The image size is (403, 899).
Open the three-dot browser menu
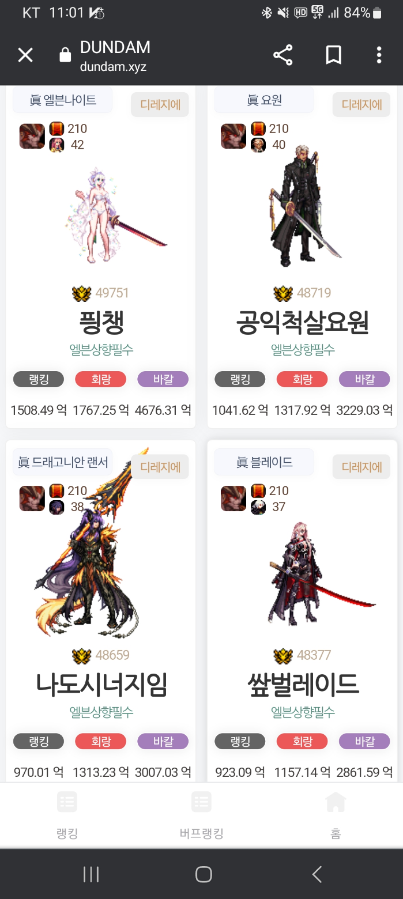379,55
